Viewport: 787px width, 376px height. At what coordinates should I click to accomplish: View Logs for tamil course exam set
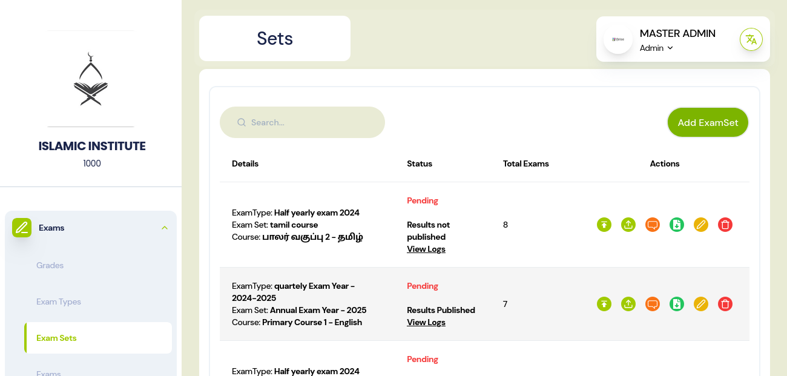[426, 249]
